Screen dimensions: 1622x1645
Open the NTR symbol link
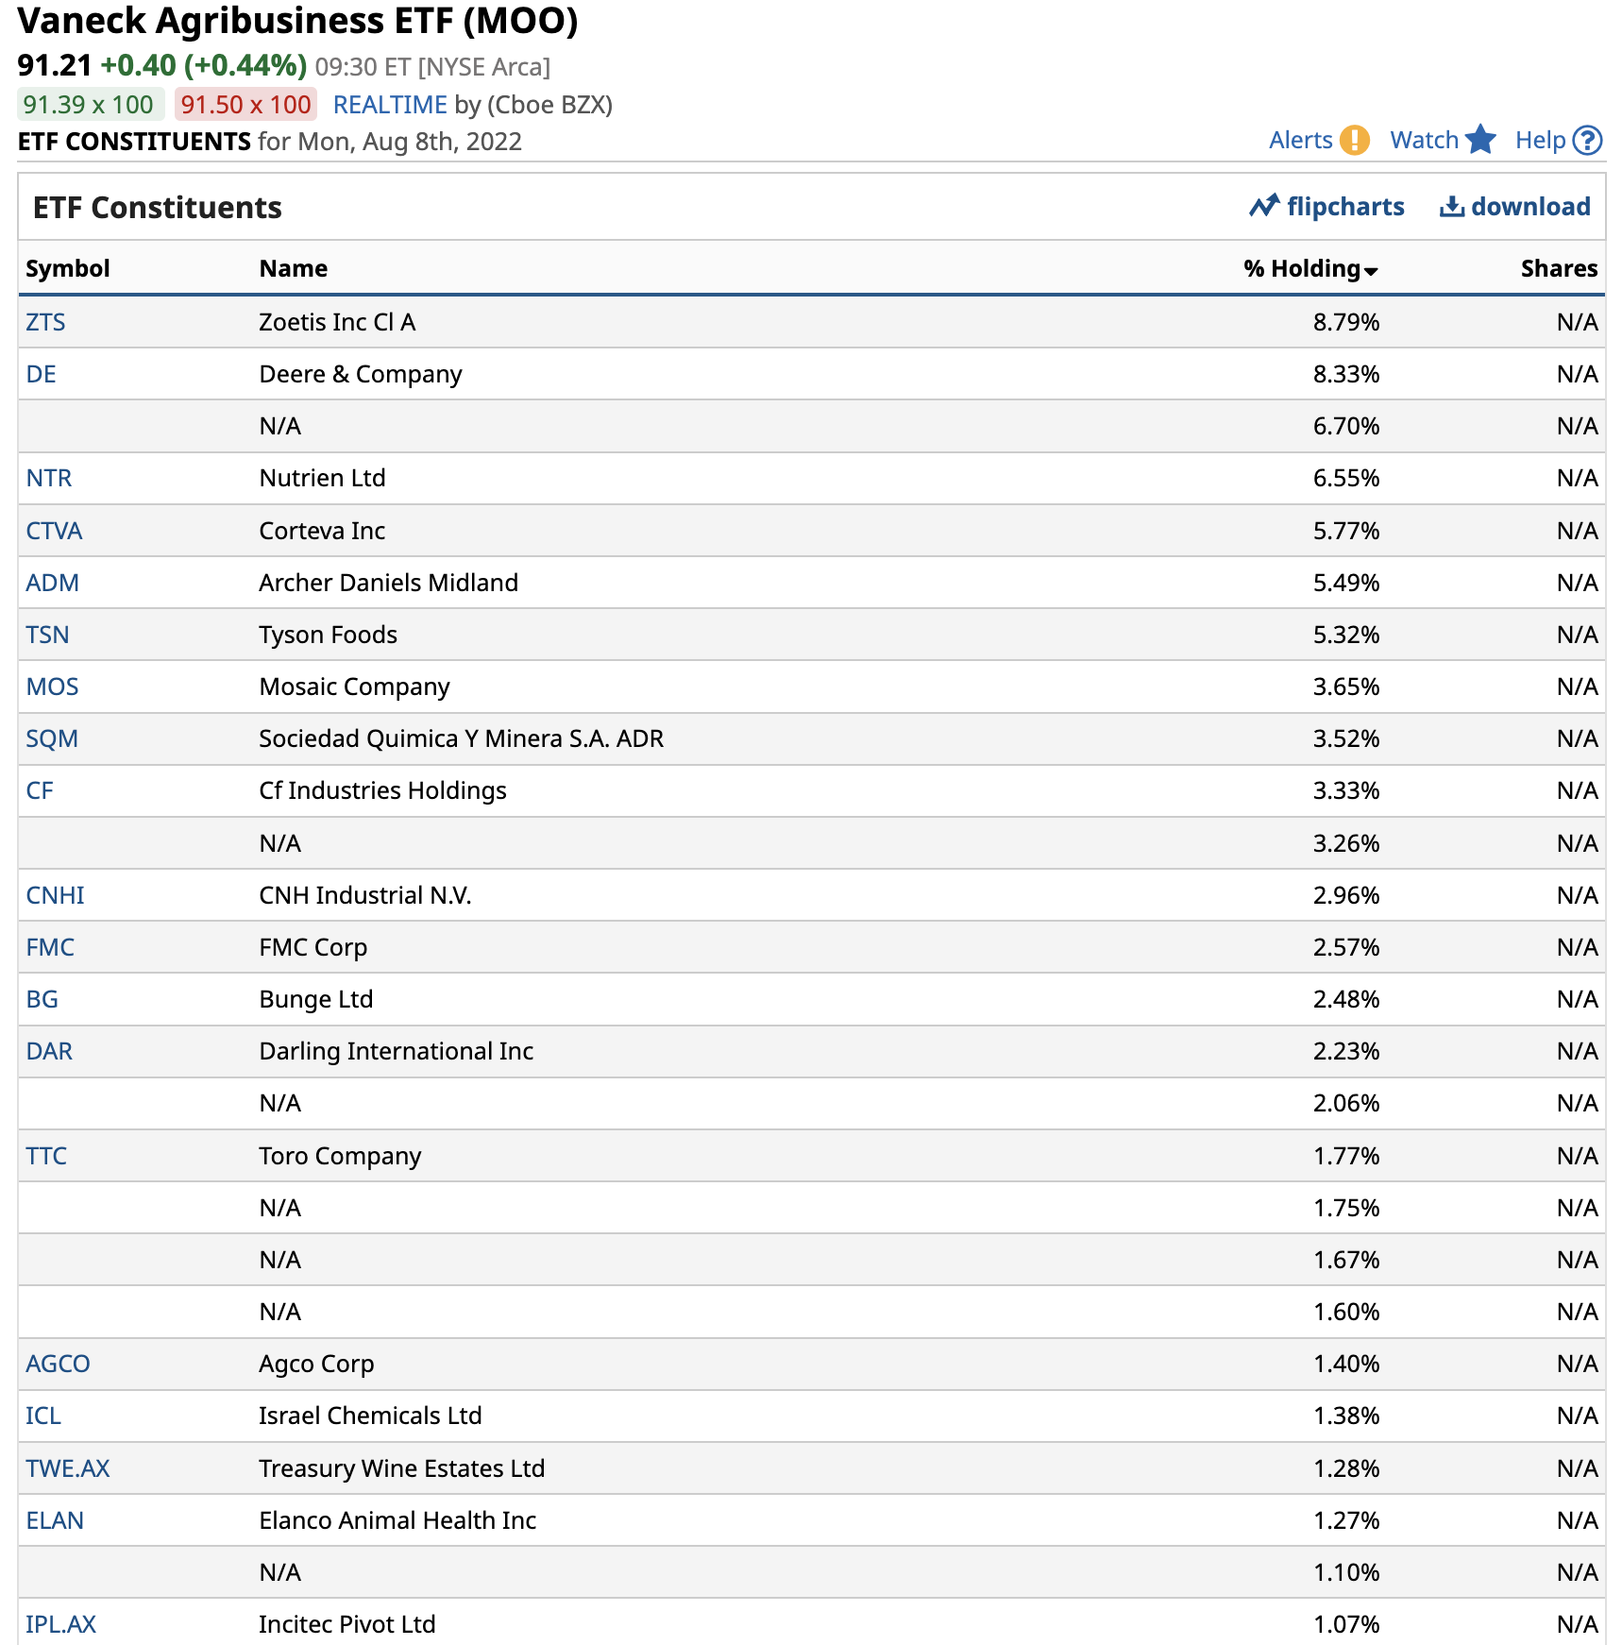tap(49, 478)
